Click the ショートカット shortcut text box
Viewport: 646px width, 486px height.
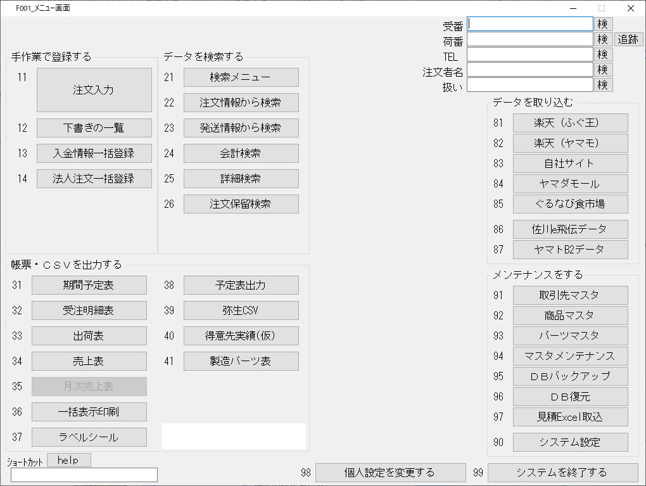click(x=84, y=475)
